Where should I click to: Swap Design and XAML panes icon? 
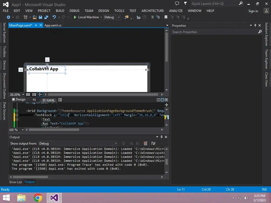(x=34, y=100)
